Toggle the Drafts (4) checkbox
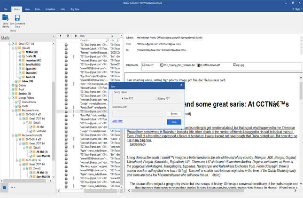Viewport: 303px width, 198px height. click(x=20, y=56)
